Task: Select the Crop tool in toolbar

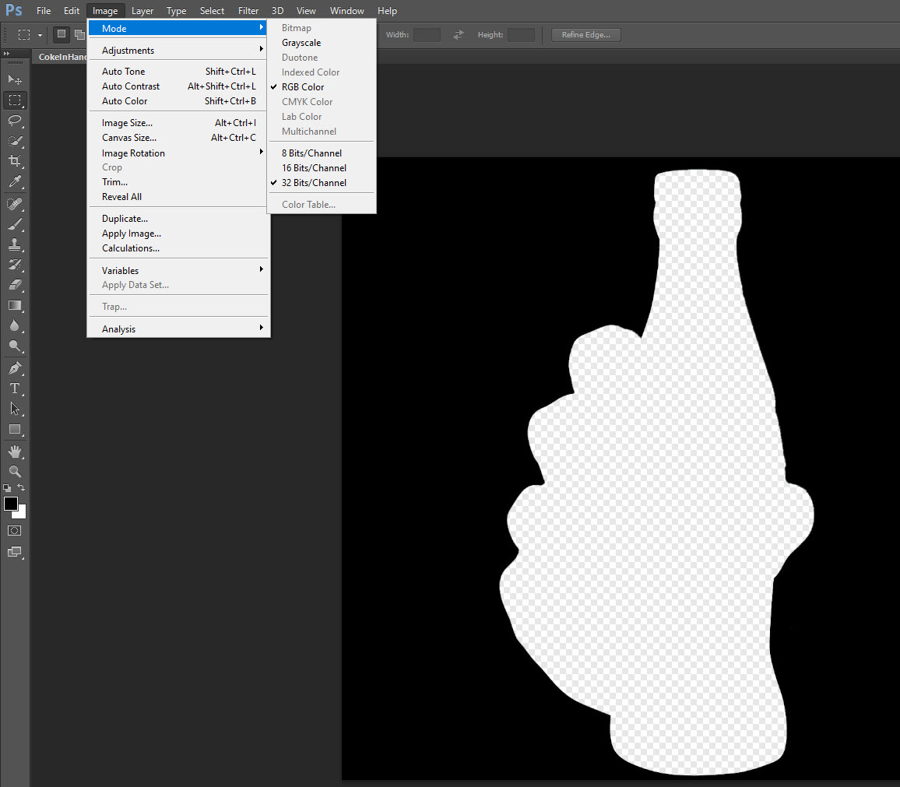Action: [14, 161]
